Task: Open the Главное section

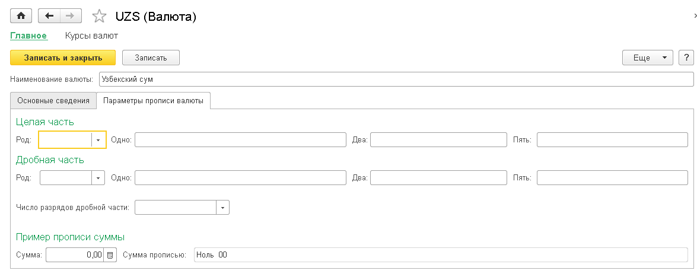Action: pyautogui.click(x=28, y=36)
